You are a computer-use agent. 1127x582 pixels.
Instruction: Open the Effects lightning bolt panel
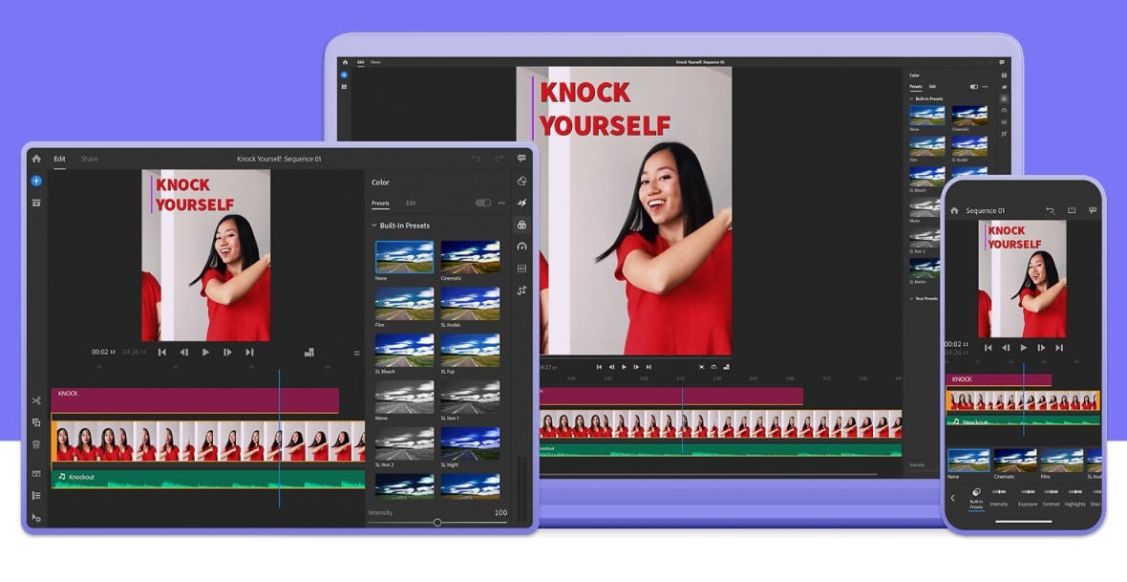(x=524, y=202)
